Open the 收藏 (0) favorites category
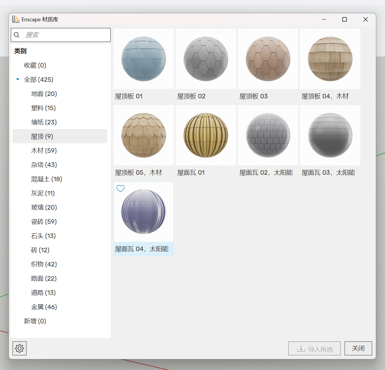The image size is (385, 370). 35,65
